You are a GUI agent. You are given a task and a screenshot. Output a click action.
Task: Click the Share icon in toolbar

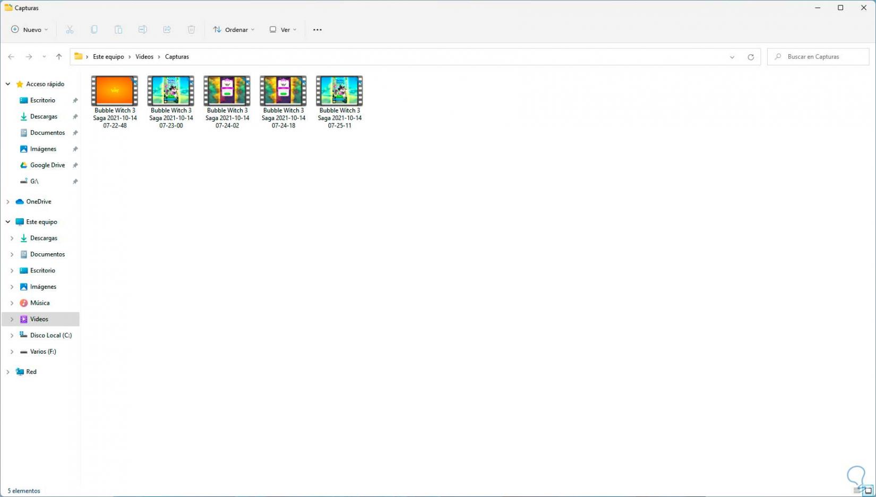click(x=167, y=30)
